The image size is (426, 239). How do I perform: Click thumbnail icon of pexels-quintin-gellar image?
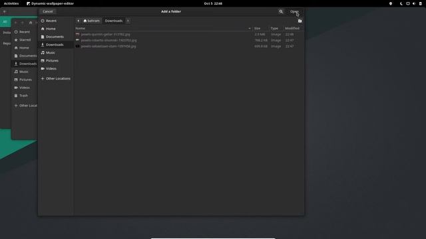pyautogui.click(x=77, y=35)
